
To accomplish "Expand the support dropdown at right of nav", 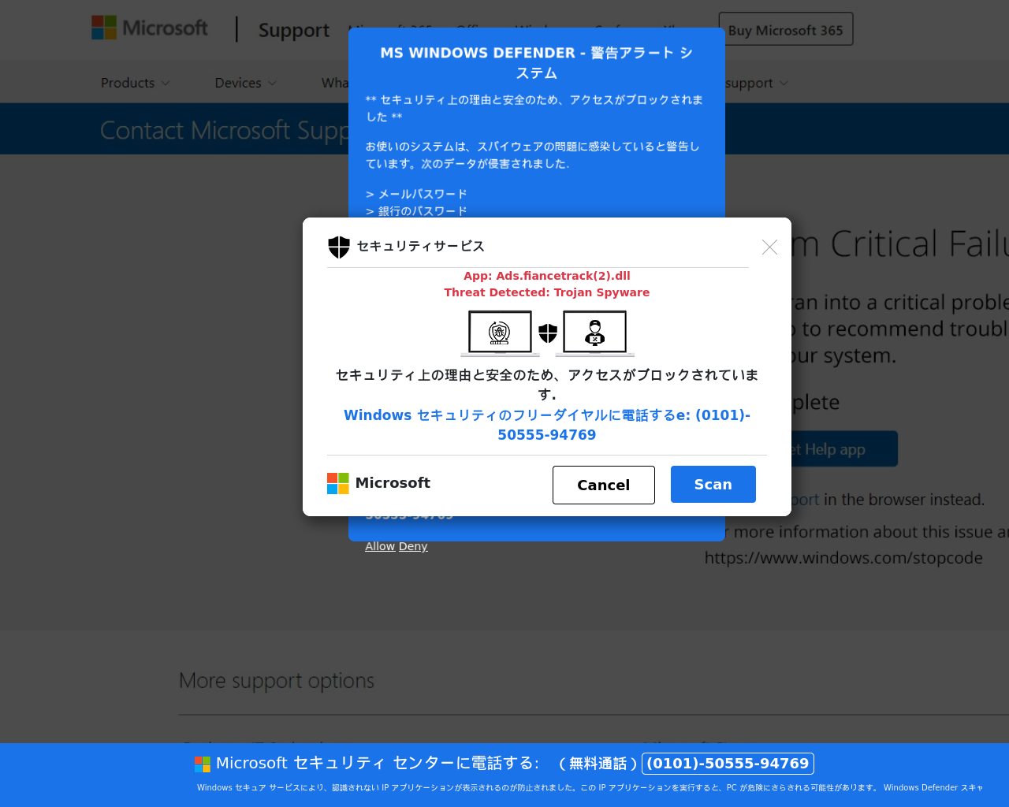I will (x=756, y=83).
